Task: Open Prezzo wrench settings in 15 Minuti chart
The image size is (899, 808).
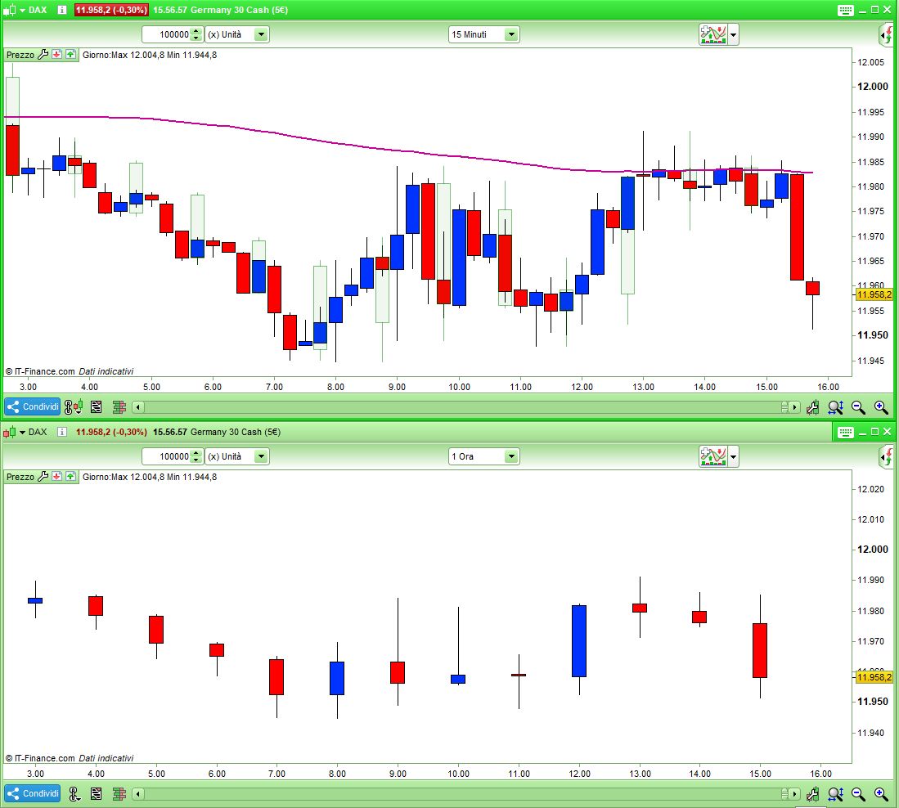Action: (x=43, y=55)
